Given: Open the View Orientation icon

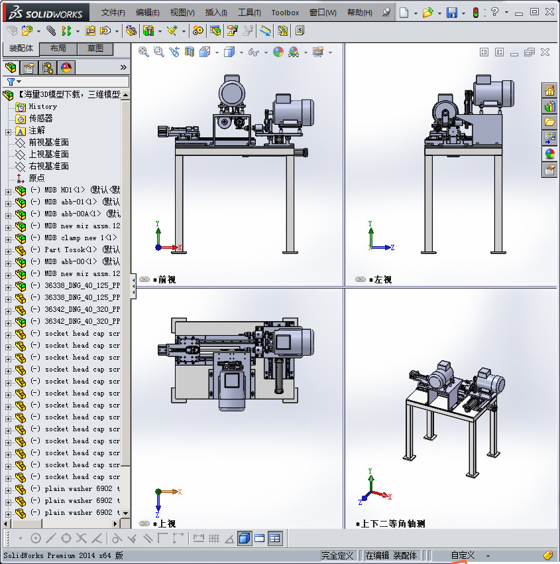Looking at the screenshot, I should (205, 52).
